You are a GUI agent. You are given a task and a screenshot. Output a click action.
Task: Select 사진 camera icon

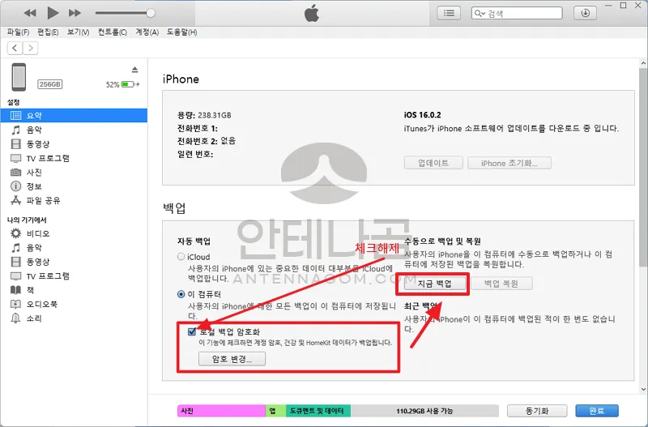coord(15,173)
